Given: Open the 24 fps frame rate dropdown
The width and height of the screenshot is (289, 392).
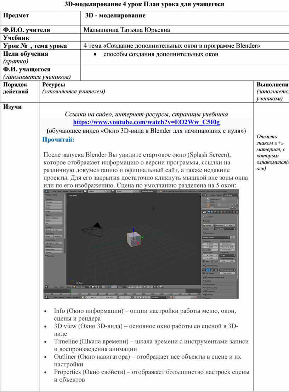Looking at the screenshot, I should pos(227,255).
